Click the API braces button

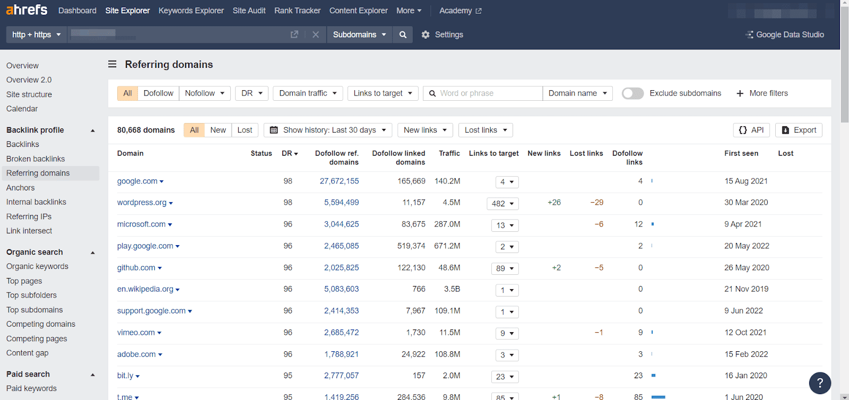click(x=751, y=130)
